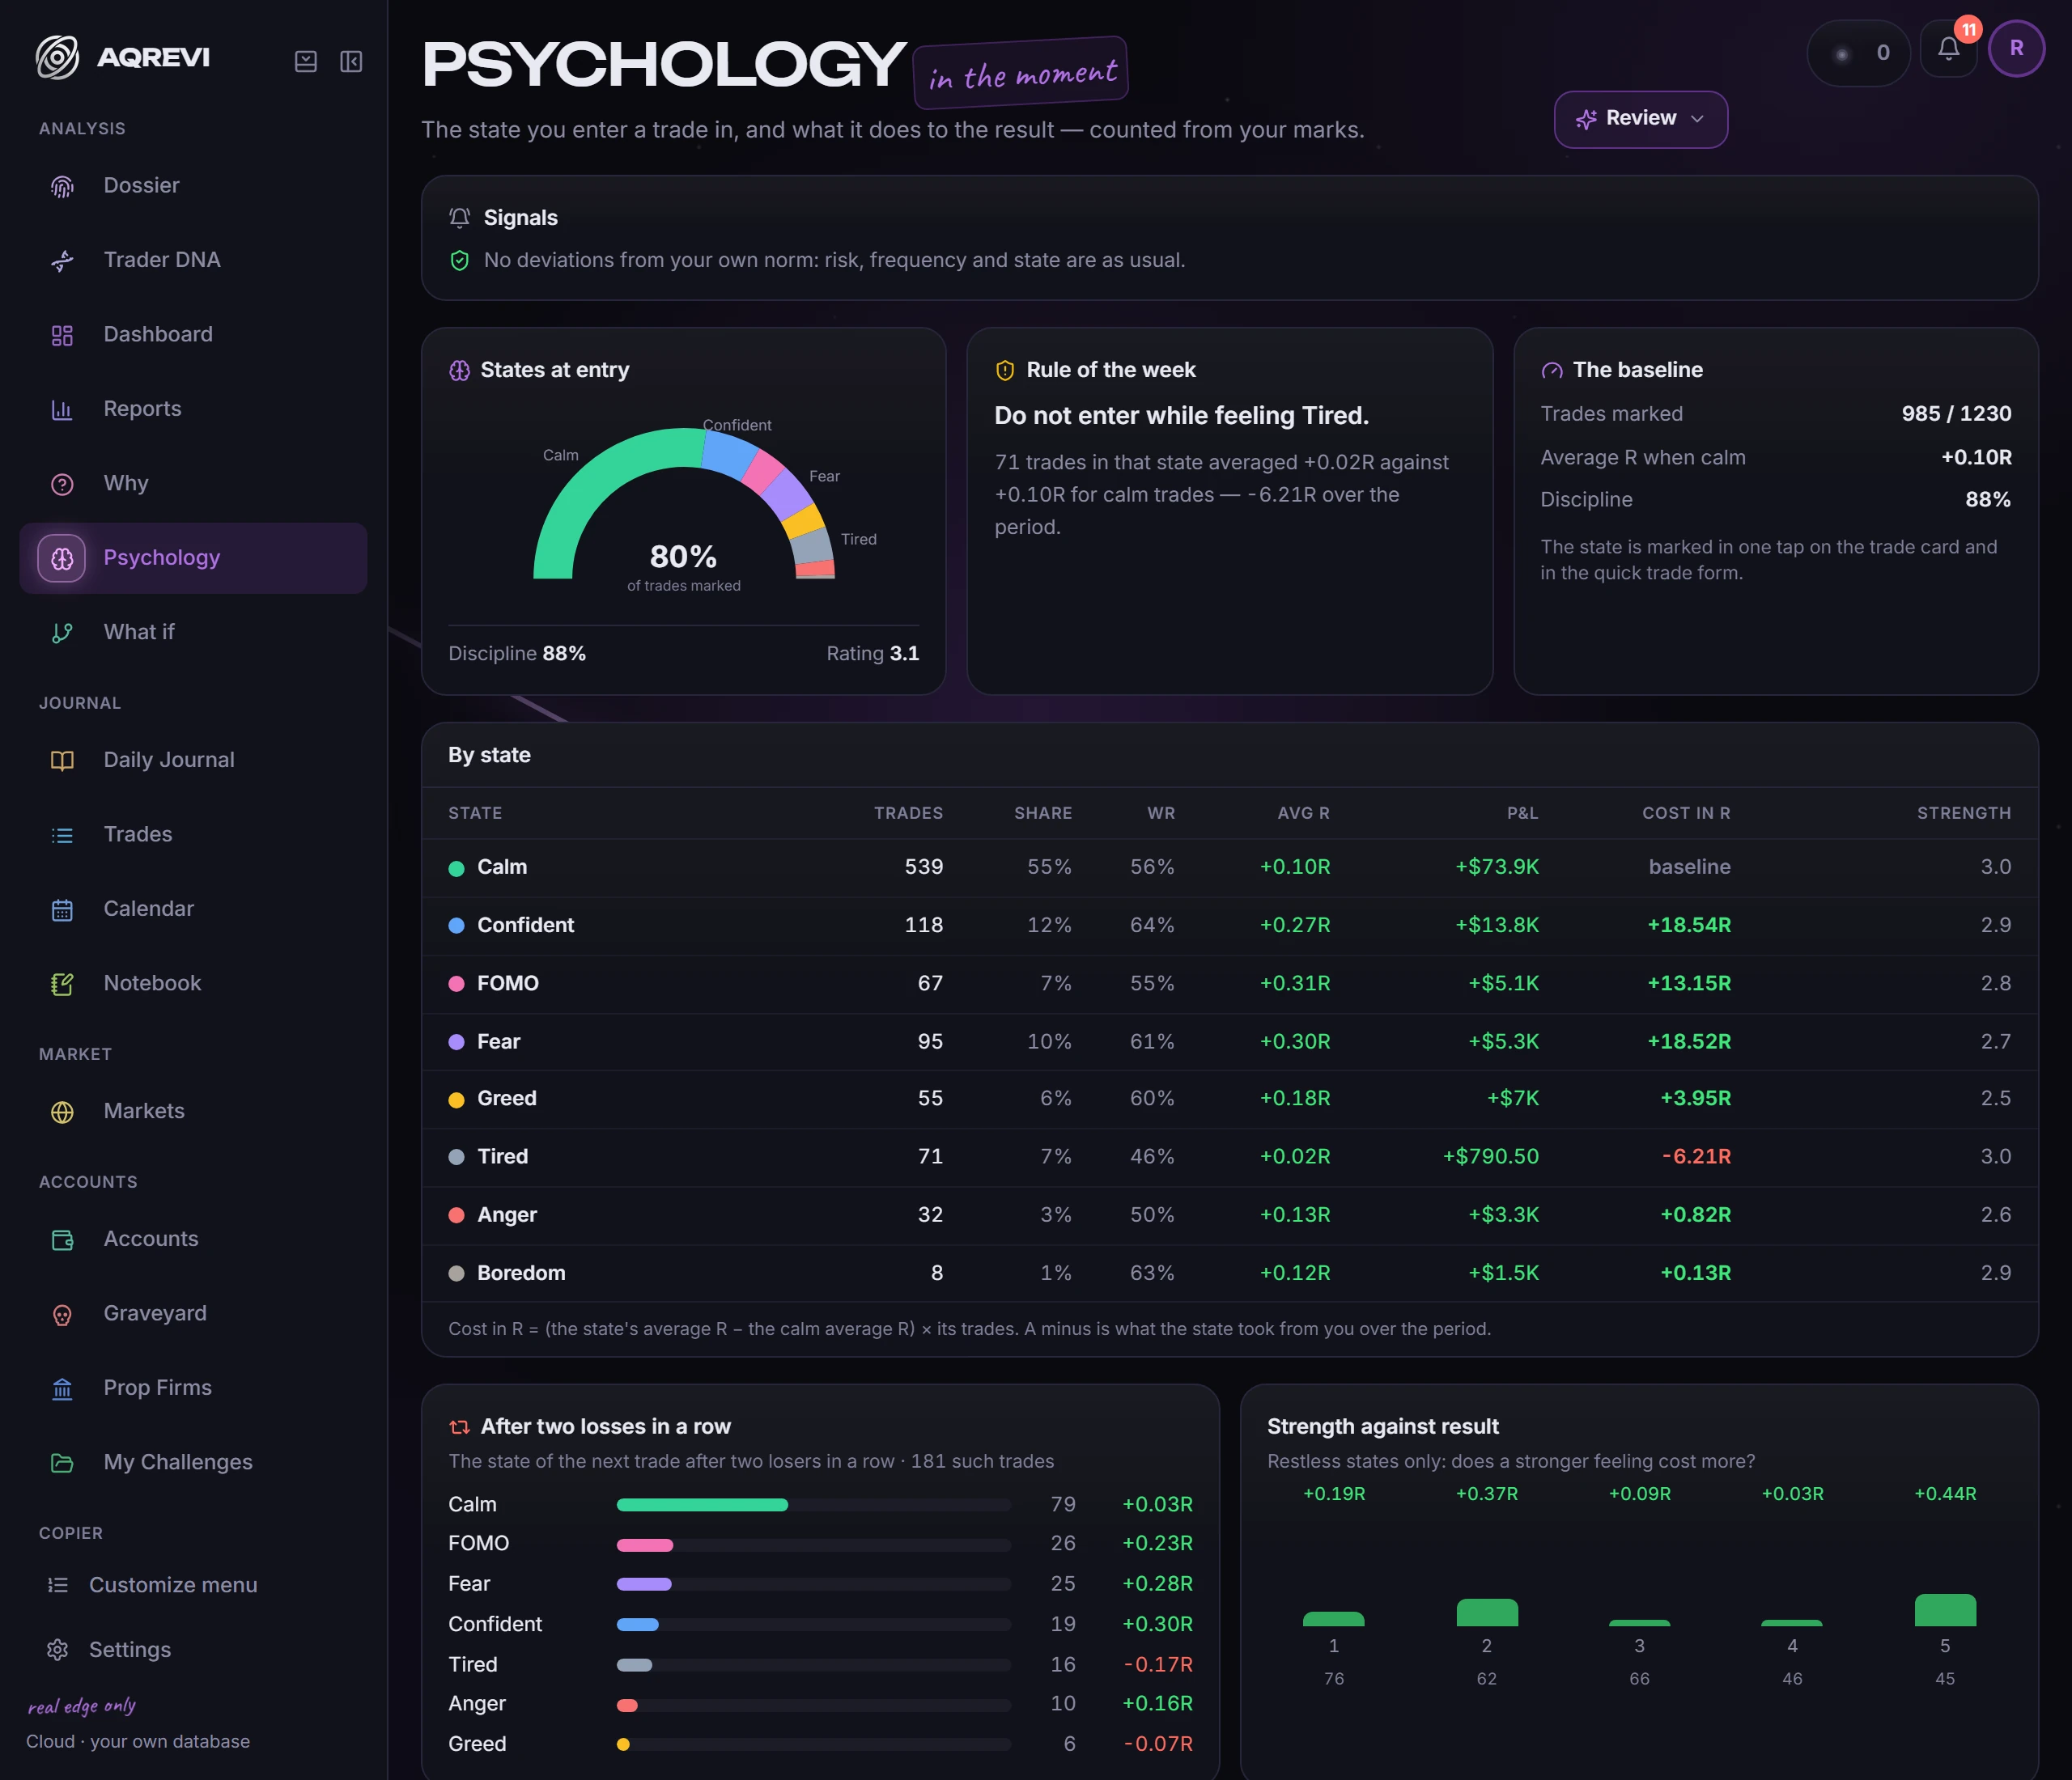Click strength level 2 bar in chart
The image size is (2072, 1780).
click(x=1487, y=1612)
